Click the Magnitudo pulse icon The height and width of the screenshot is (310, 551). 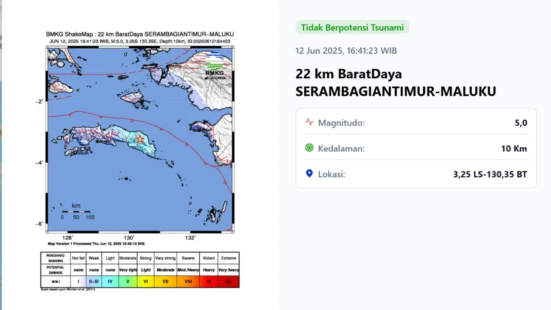tap(309, 122)
